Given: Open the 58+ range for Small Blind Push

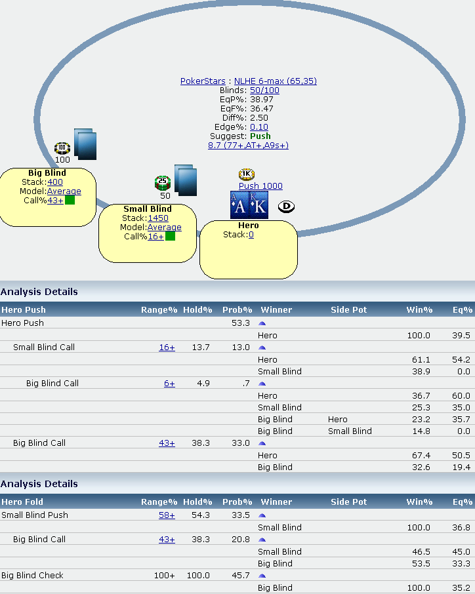Looking at the screenshot, I should coord(167,515).
